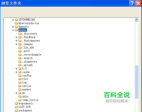Click the .splash folder icon

coord(20,65)
